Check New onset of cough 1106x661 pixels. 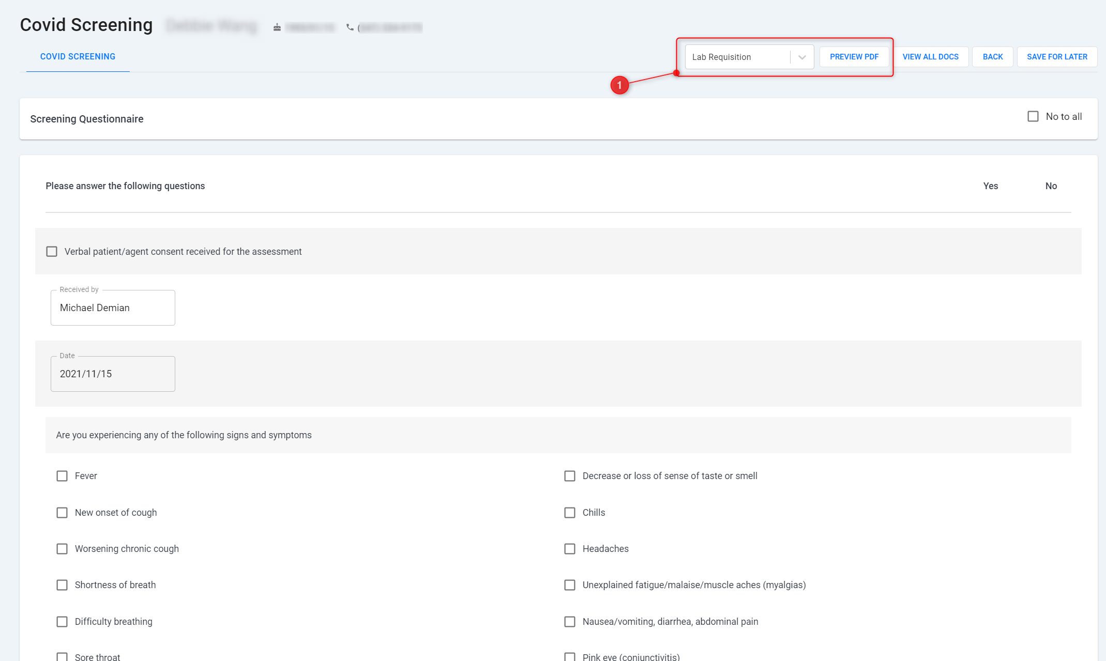pos(62,513)
